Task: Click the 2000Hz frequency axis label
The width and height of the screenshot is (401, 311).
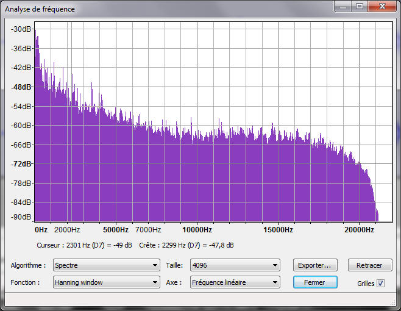Action: 67,230
